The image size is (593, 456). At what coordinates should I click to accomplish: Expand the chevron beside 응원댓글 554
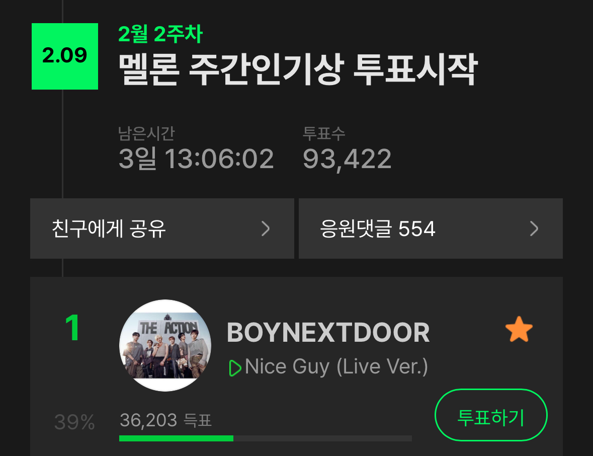coord(534,229)
